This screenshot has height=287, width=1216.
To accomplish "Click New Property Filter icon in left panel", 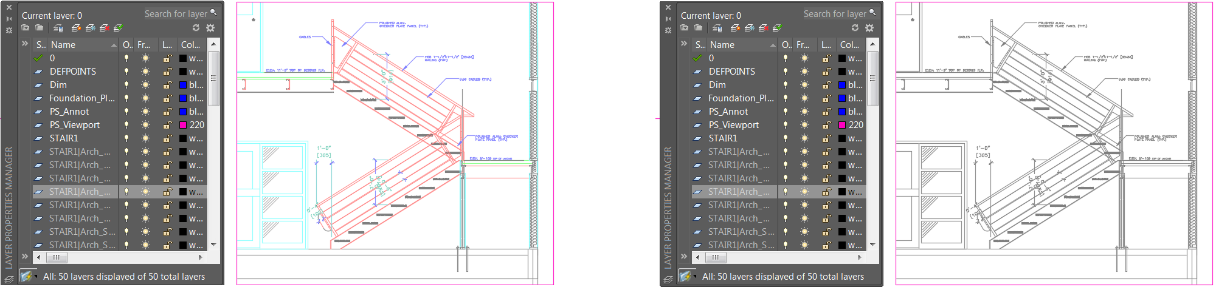I will [26, 28].
